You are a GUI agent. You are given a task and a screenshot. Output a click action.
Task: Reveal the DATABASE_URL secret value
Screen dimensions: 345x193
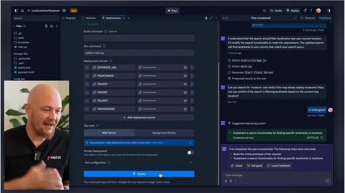[185, 67]
